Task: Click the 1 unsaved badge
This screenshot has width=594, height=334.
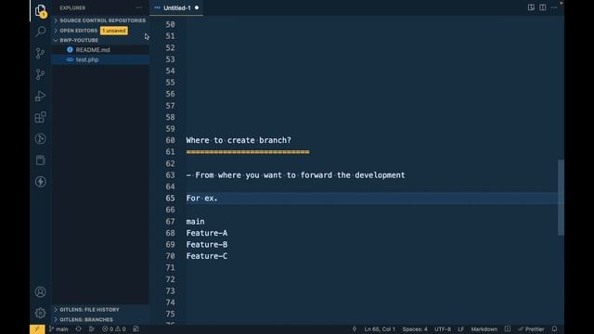Action: [113, 31]
